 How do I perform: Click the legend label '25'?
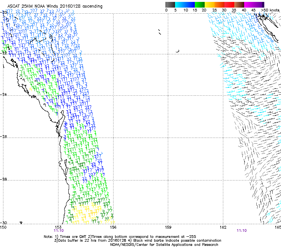[215, 10]
